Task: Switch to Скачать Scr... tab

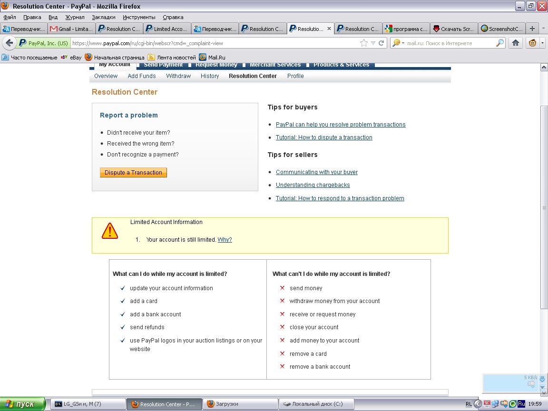Action: [454, 29]
